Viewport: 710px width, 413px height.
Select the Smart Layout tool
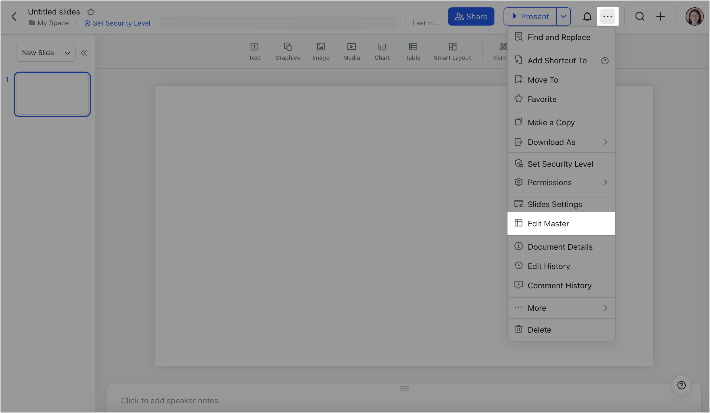pyautogui.click(x=452, y=51)
